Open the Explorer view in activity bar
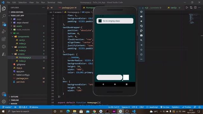203x114 pixels. pos(4,9)
